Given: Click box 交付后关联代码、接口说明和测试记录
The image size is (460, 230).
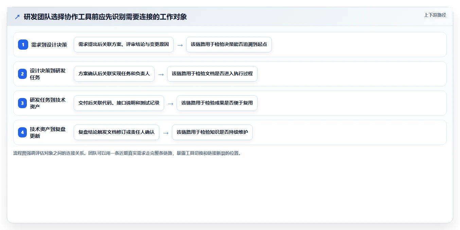Looking at the screenshot, I should click(x=119, y=103).
